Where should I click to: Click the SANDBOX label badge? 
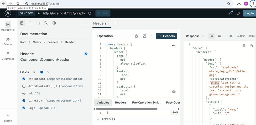pyautogui.click(x=27, y=13)
